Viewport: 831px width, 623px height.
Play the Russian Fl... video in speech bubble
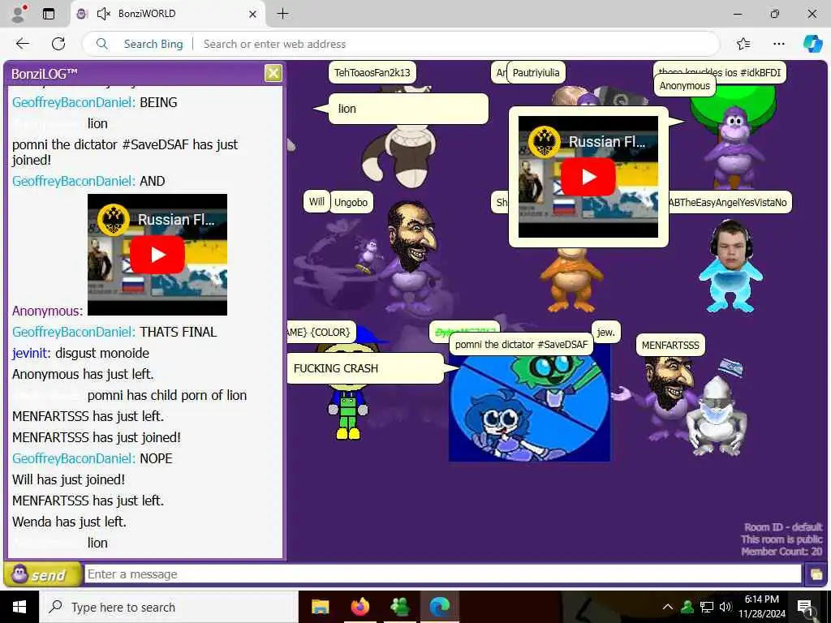[x=588, y=177]
